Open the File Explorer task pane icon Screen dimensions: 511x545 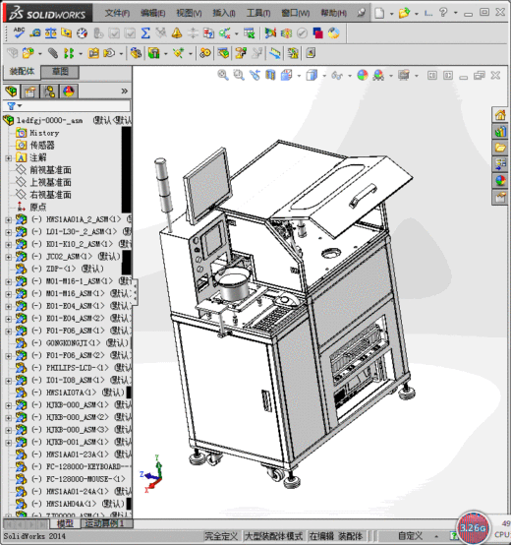(500, 148)
